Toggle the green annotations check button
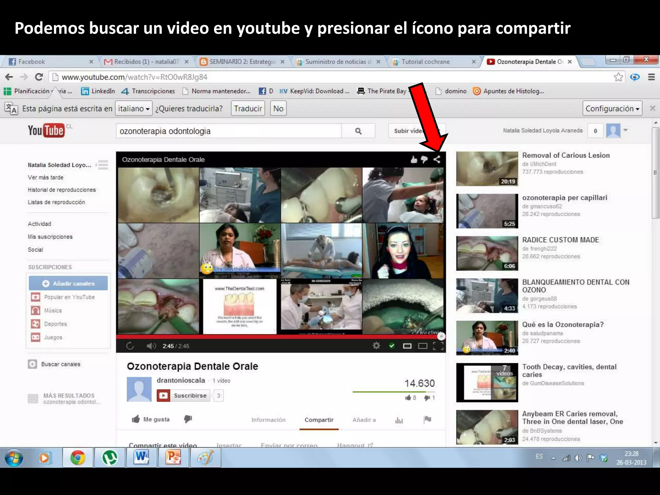 [392, 346]
